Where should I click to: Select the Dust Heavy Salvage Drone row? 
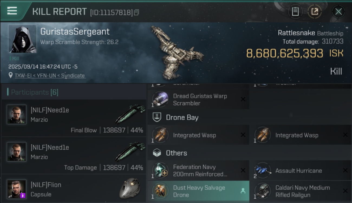(199, 191)
